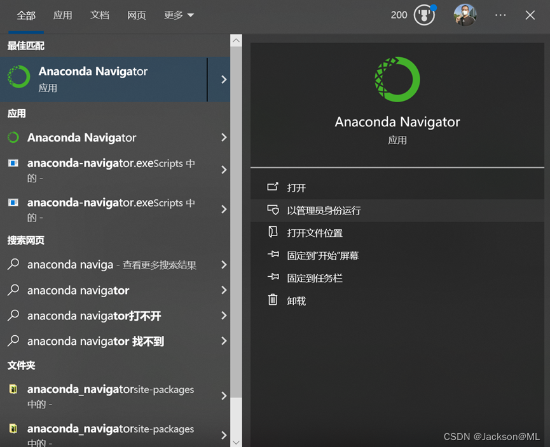
Task: Click the results list scroll down arrow
Action: 237,442
